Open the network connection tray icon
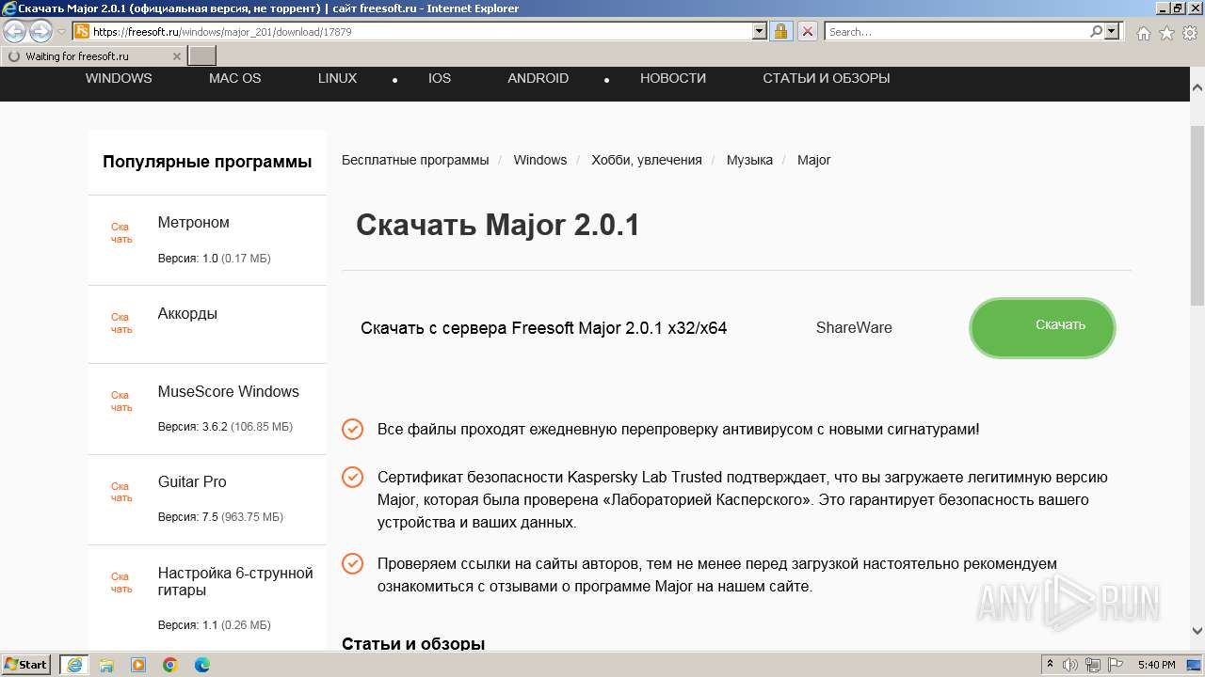The height and width of the screenshot is (677, 1205). coord(1092,665)
